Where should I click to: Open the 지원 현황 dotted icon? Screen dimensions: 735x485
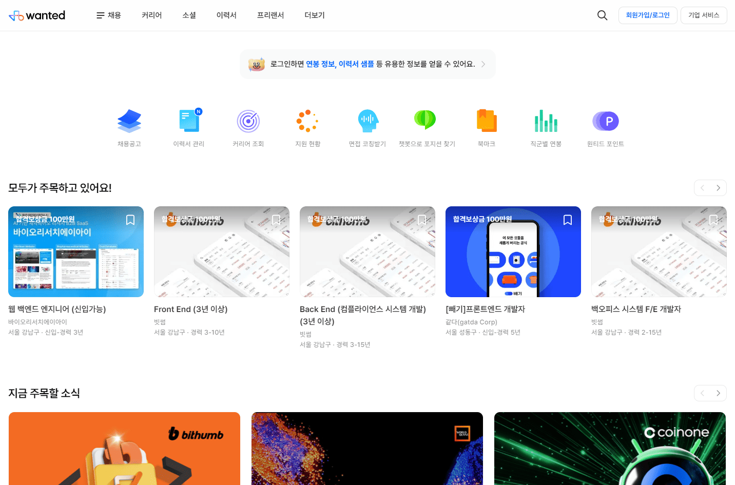point(308,121)
